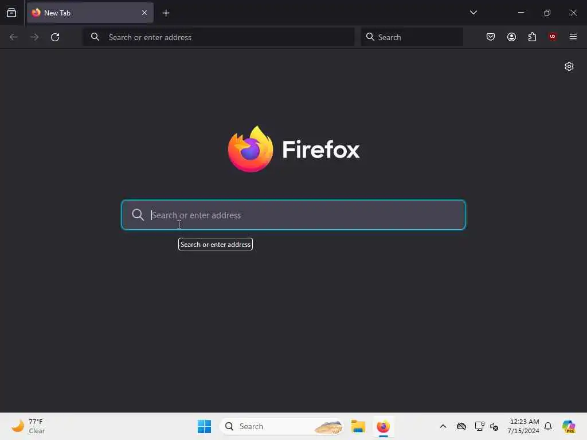
Task: Click magnifier icon in toolbar Search box
Action: [370, 37]
